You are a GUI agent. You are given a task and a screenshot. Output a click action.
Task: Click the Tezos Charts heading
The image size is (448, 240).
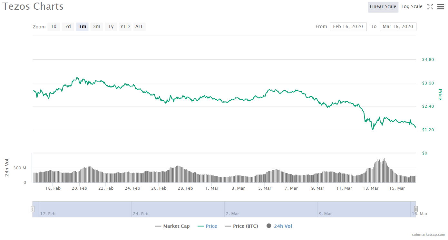tap(33, 6)
